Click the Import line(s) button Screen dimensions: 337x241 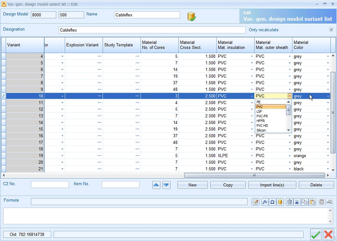point(272,185)
